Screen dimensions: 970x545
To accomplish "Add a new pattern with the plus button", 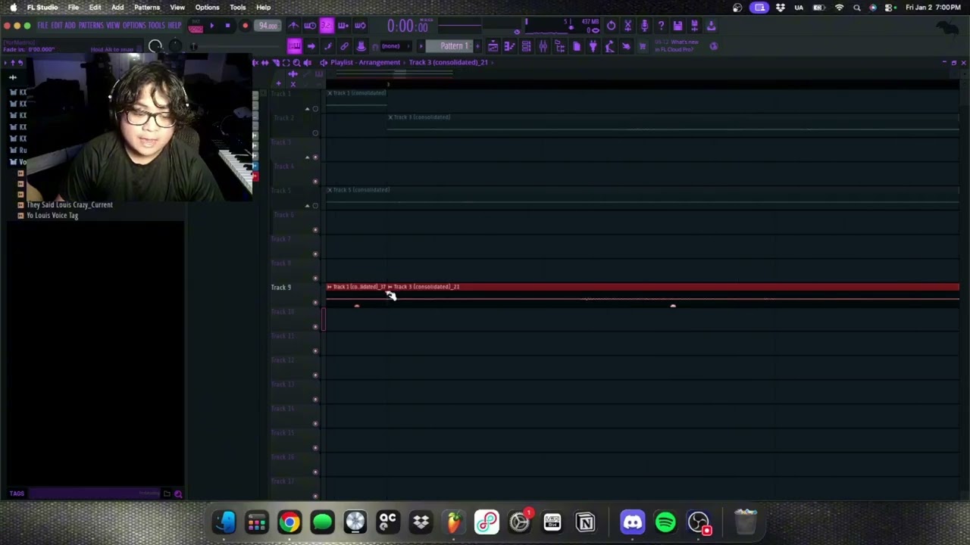I will (x=477, y=46).
